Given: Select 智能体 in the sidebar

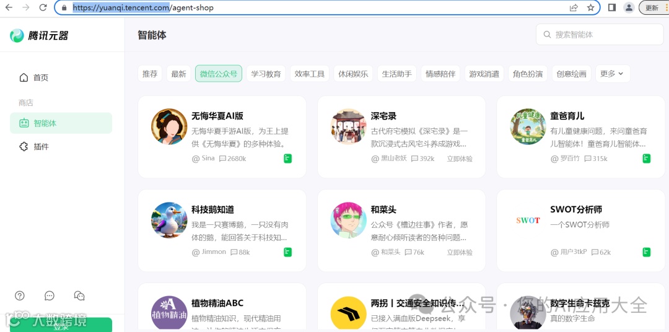Looking at the screenshot, I should (x=61, y=123).
